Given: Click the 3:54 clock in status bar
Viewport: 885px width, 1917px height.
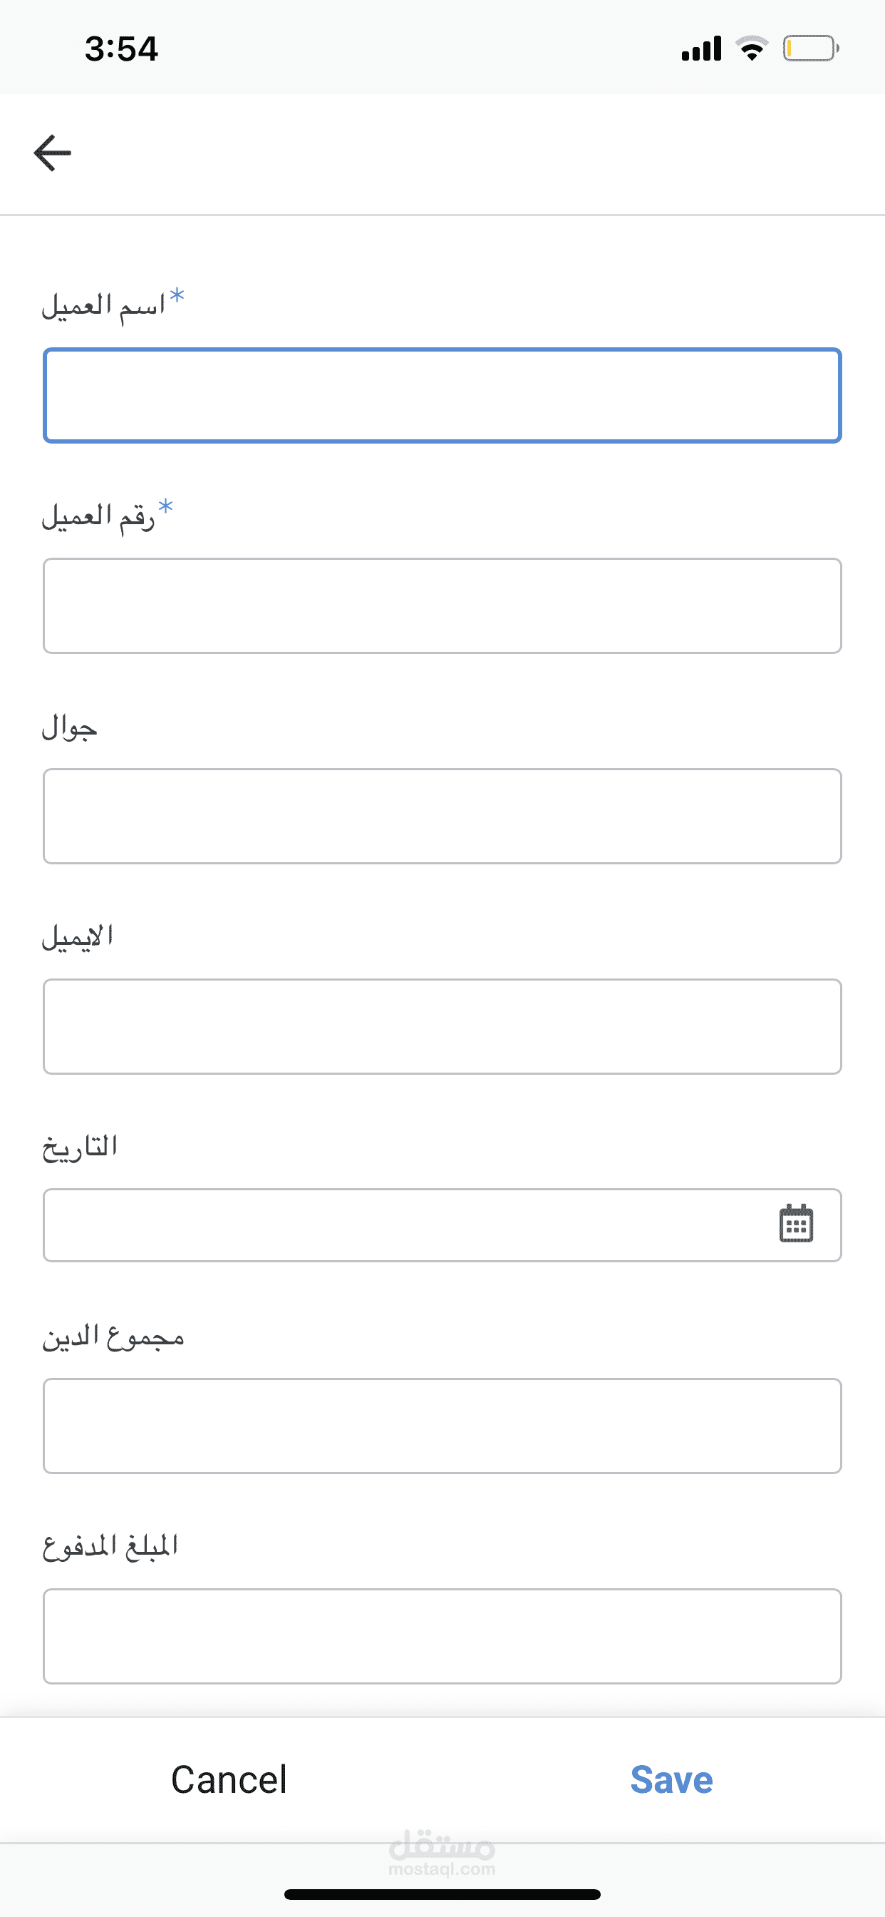Looking at the screenshot, I should 121,49.
